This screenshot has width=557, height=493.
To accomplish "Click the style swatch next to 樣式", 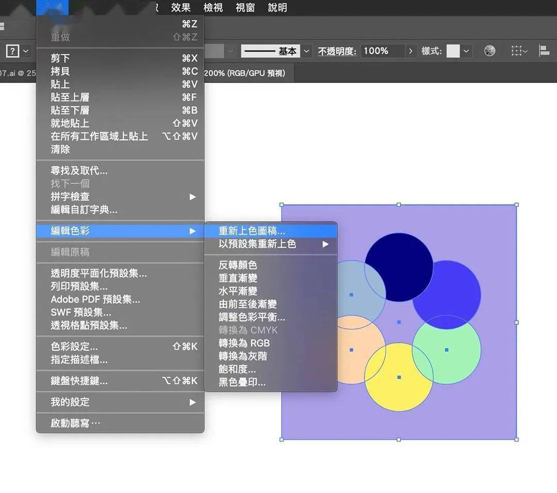I will [453, 51].
